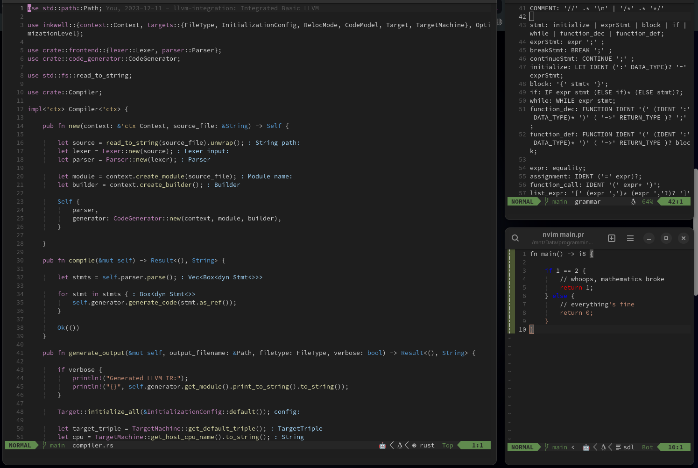Click the 1:1 cursor position in compiler.rs statusline
Viewport: 698px width, 468px height.
(477, 446)
